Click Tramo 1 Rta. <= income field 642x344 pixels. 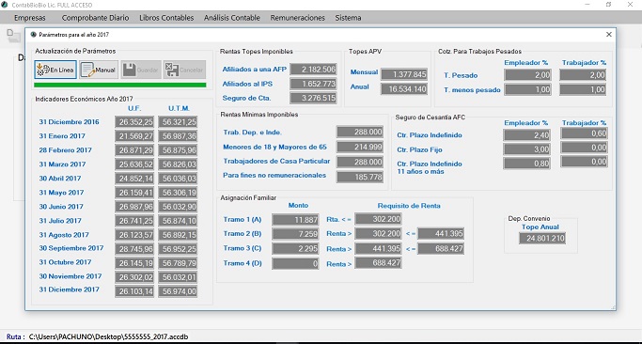378,219
